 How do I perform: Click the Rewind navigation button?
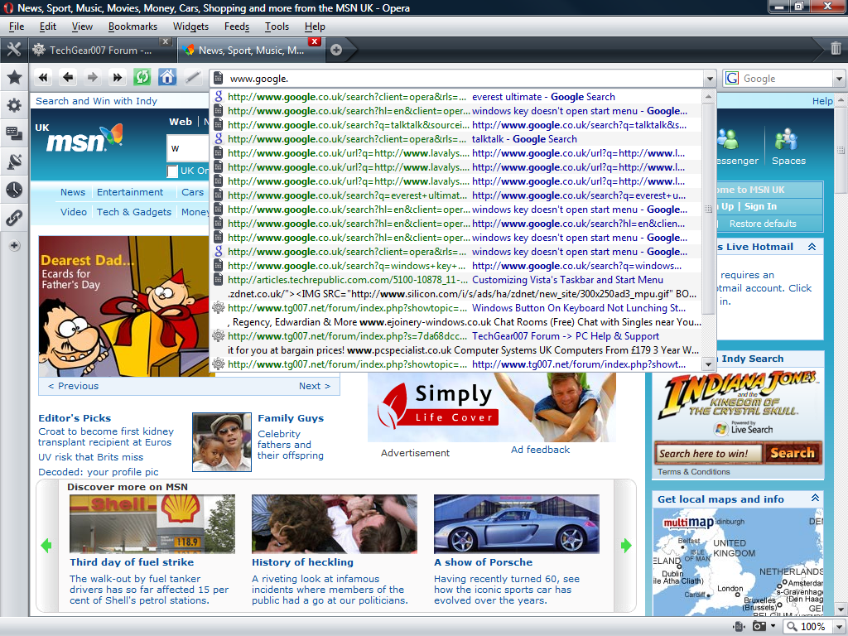click(x=43, y=77)
